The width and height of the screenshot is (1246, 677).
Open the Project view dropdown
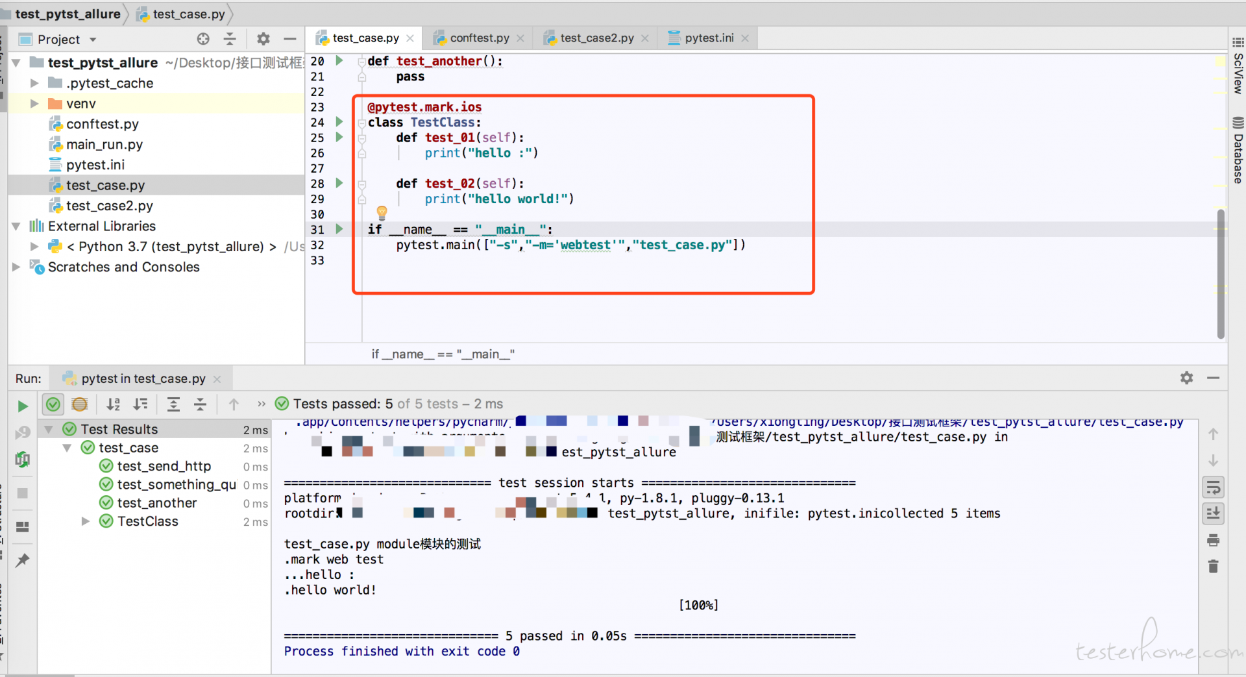pyautogui.click(x=67, y=40)
